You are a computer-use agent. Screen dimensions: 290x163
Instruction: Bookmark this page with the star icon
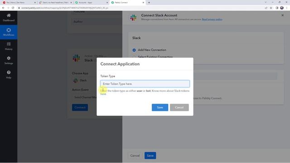click(x=271, y=8)
